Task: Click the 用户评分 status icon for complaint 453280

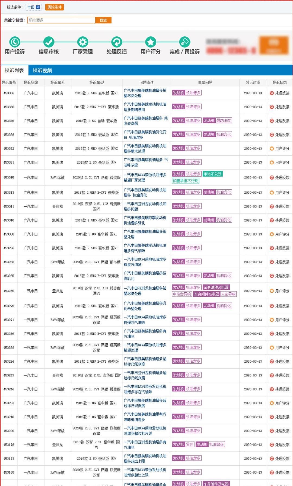Action: pos(272,291)
